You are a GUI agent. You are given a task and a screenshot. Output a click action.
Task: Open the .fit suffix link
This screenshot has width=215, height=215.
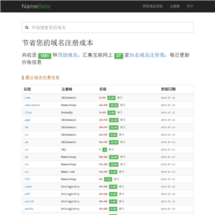tap(27, 179)
